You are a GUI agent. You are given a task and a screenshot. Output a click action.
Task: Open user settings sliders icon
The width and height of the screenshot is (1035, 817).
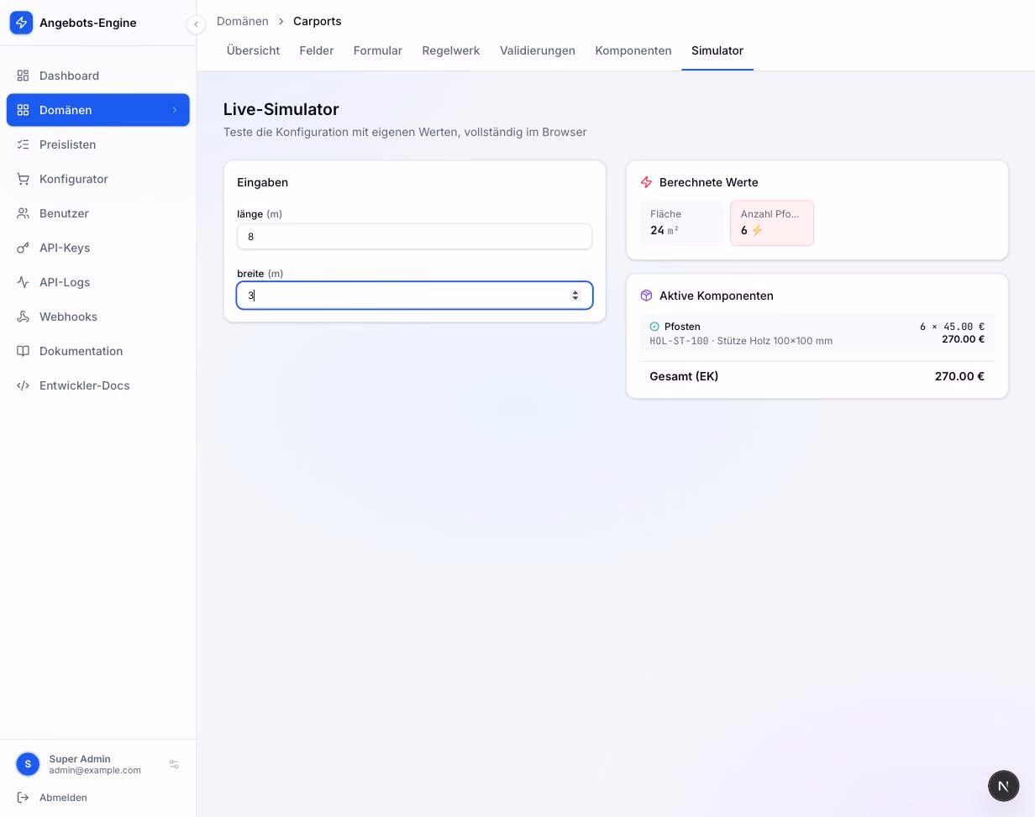174,764
